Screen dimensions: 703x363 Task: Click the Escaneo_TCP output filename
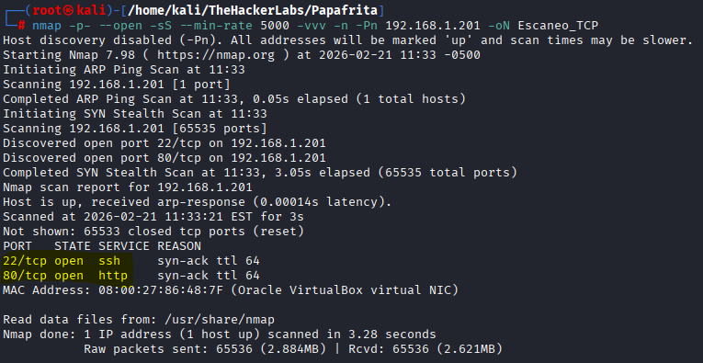coord(558,26)
